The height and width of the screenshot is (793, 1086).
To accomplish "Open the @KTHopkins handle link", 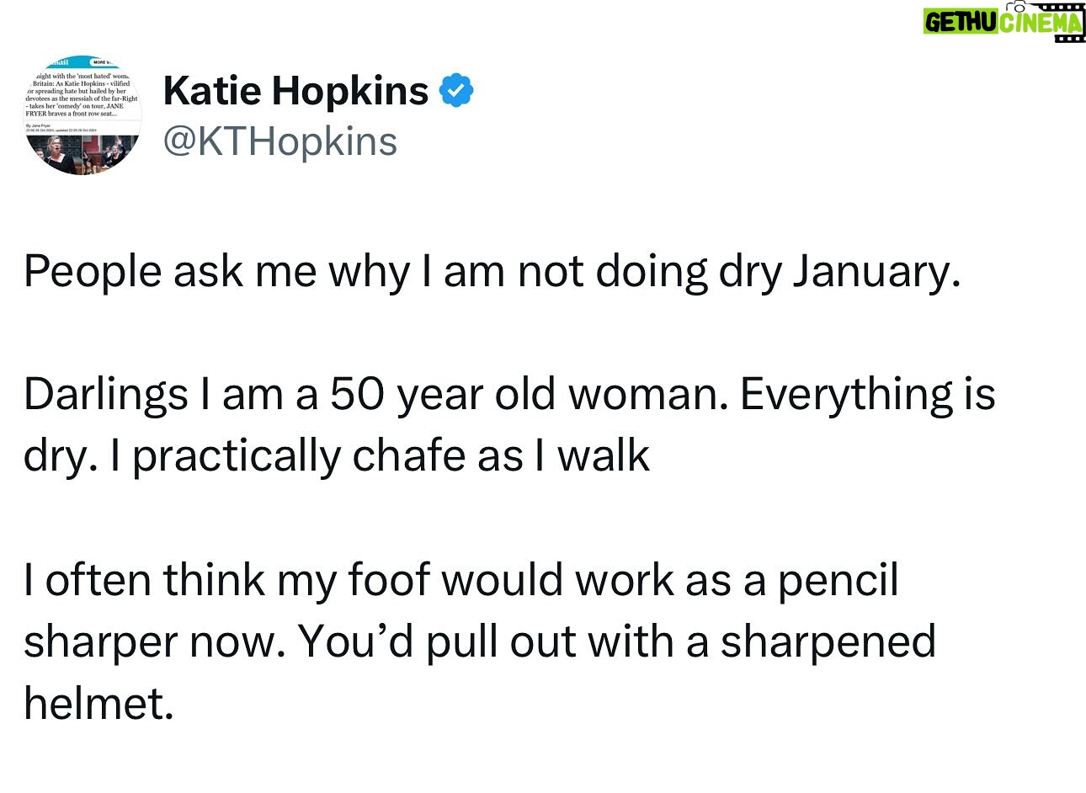I will point(280,141).
